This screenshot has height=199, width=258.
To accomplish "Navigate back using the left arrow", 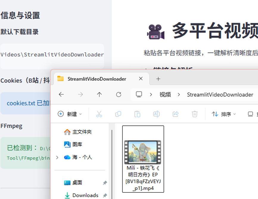I will click(61, 95).
